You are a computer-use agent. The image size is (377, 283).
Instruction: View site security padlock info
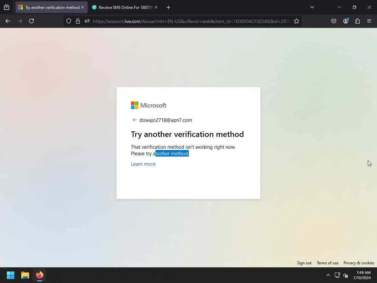tap(78, 21)
